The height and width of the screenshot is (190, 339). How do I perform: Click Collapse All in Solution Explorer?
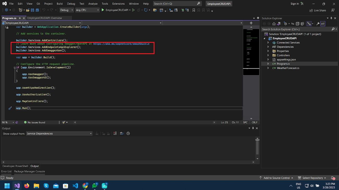[298, 24]
